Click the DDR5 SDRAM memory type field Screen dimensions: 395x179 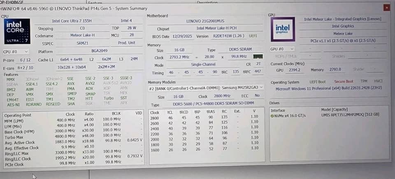[240, 49]
